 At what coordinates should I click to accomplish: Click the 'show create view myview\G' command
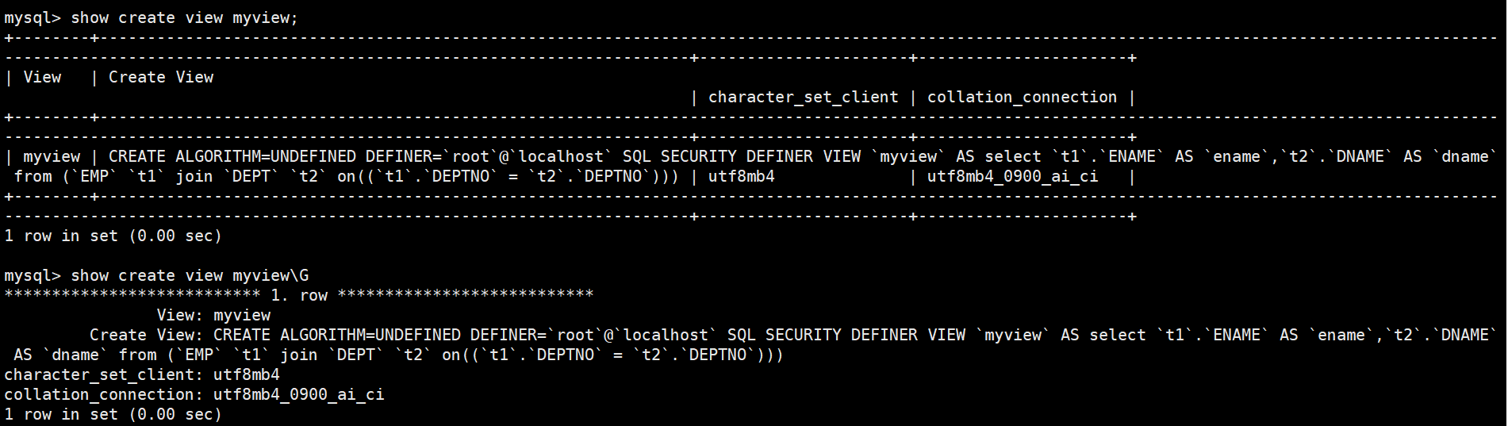tap(190, 275)
